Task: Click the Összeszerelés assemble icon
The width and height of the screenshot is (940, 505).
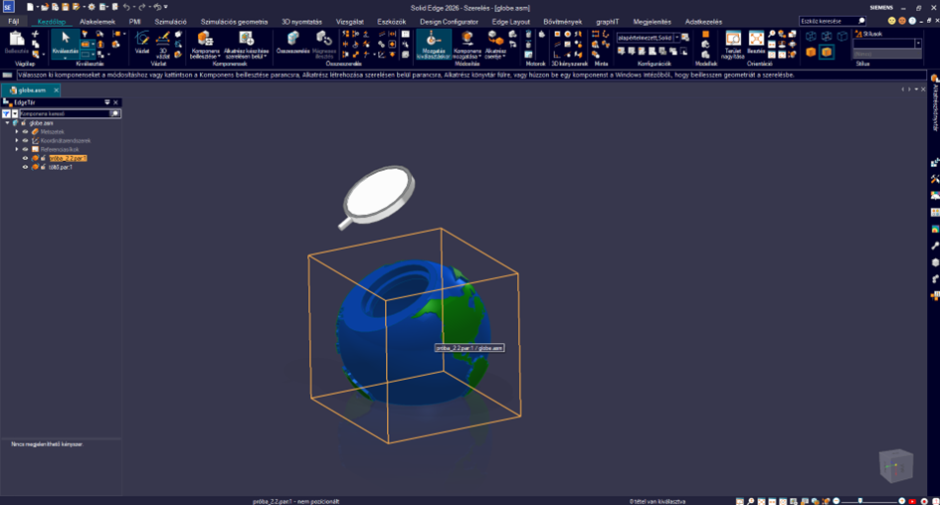Action: (x=290, y=43)
